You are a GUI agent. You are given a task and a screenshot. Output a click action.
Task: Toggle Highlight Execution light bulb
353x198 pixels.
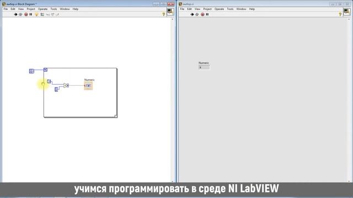[36, 14]
